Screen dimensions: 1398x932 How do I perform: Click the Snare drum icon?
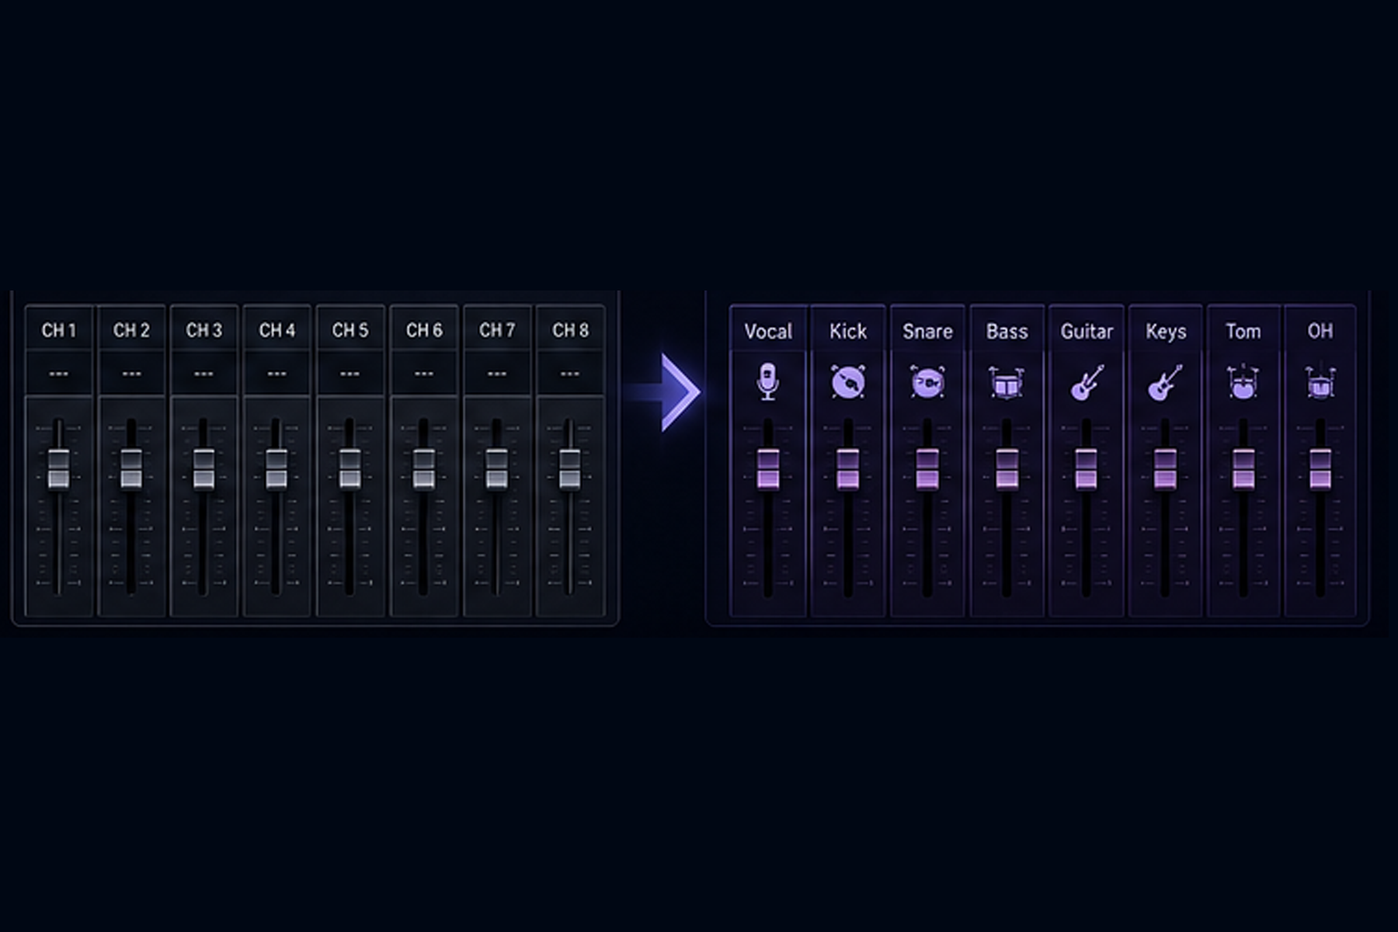[x=927, y=382]
